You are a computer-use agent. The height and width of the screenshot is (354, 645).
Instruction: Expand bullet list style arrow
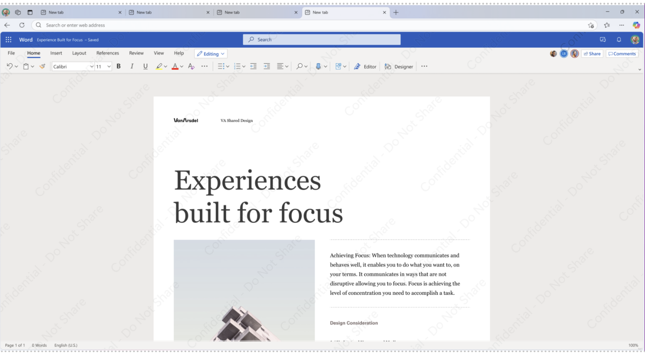pos(227,67)
